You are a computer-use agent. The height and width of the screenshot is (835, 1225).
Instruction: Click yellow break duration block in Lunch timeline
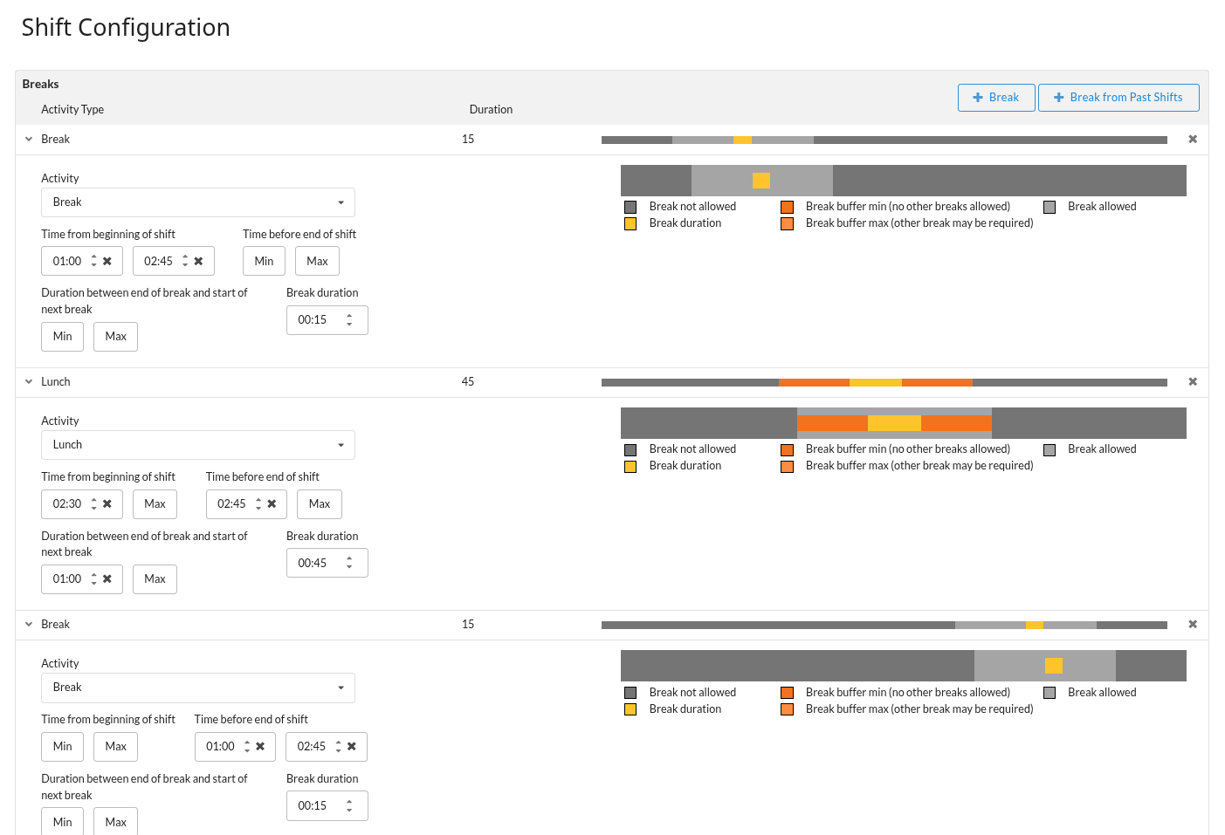coord(894,423)
